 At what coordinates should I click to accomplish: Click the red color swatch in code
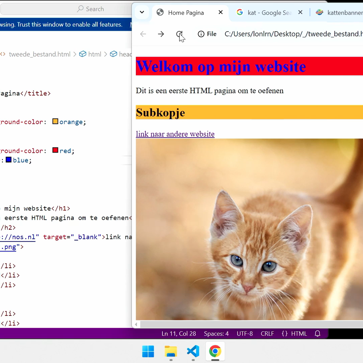pos(55,150)
